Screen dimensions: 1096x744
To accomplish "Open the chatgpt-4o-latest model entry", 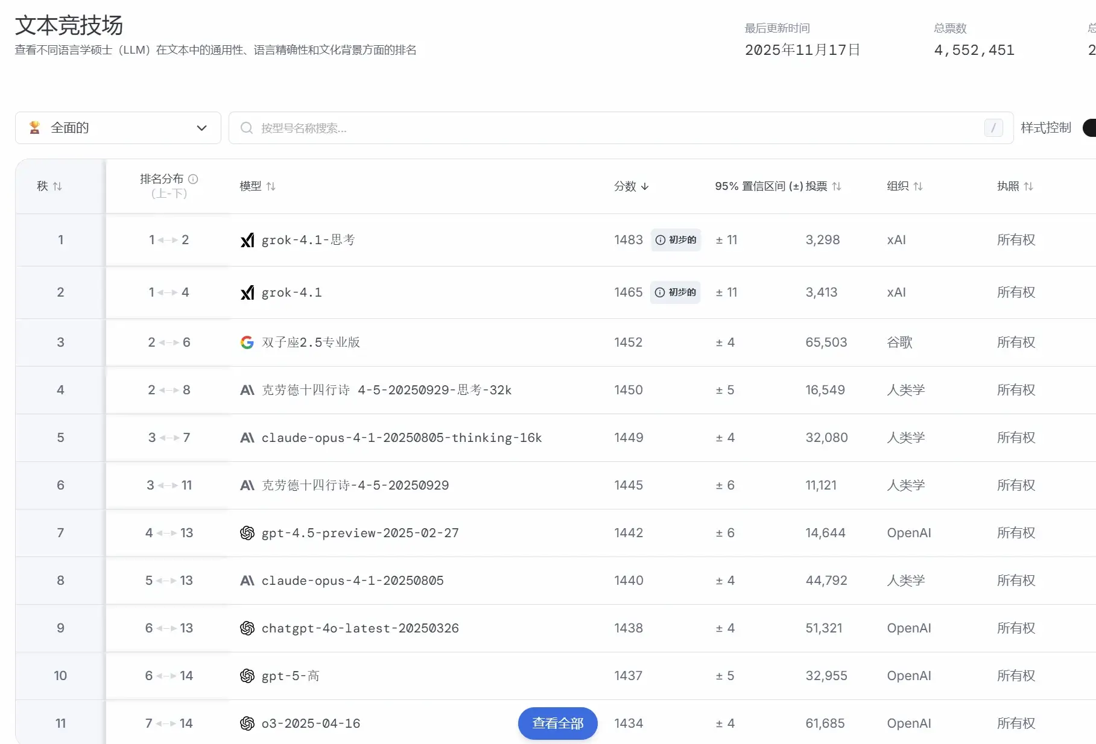I will [x=360, y=628].
